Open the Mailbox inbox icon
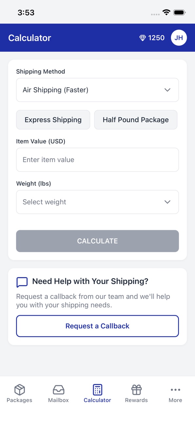This screenshot has height=423, width=195. 59,390
